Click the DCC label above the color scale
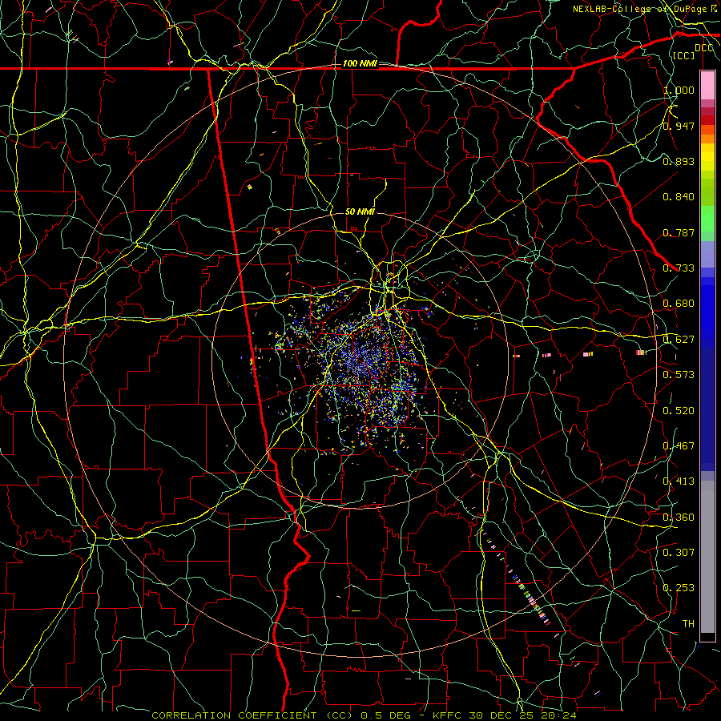Image resolution: width=721 pixels, height=721 pixels. point(704,48)
